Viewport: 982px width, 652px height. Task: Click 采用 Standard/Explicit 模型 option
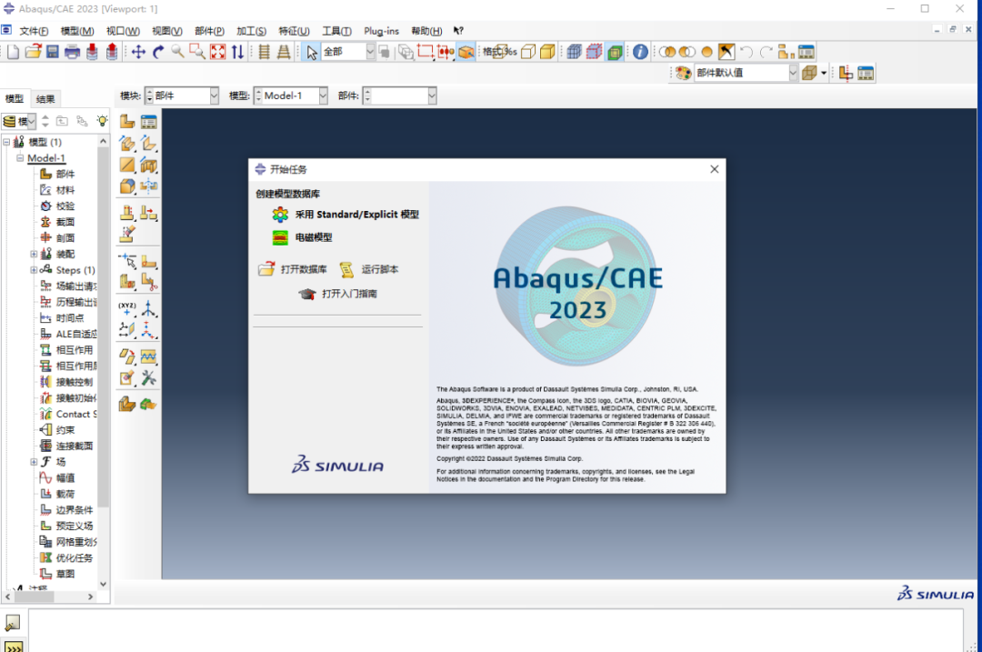[356, 215]
